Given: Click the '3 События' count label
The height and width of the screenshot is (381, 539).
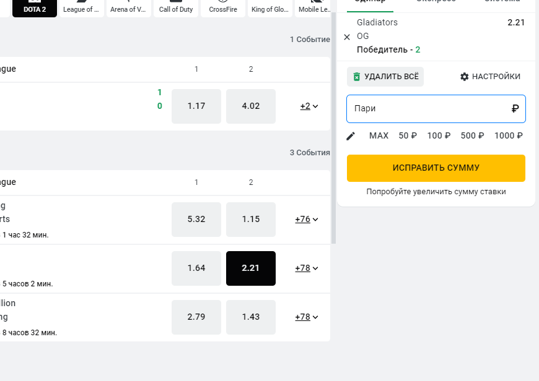Looking at the screenshot, I should (310, 153).
